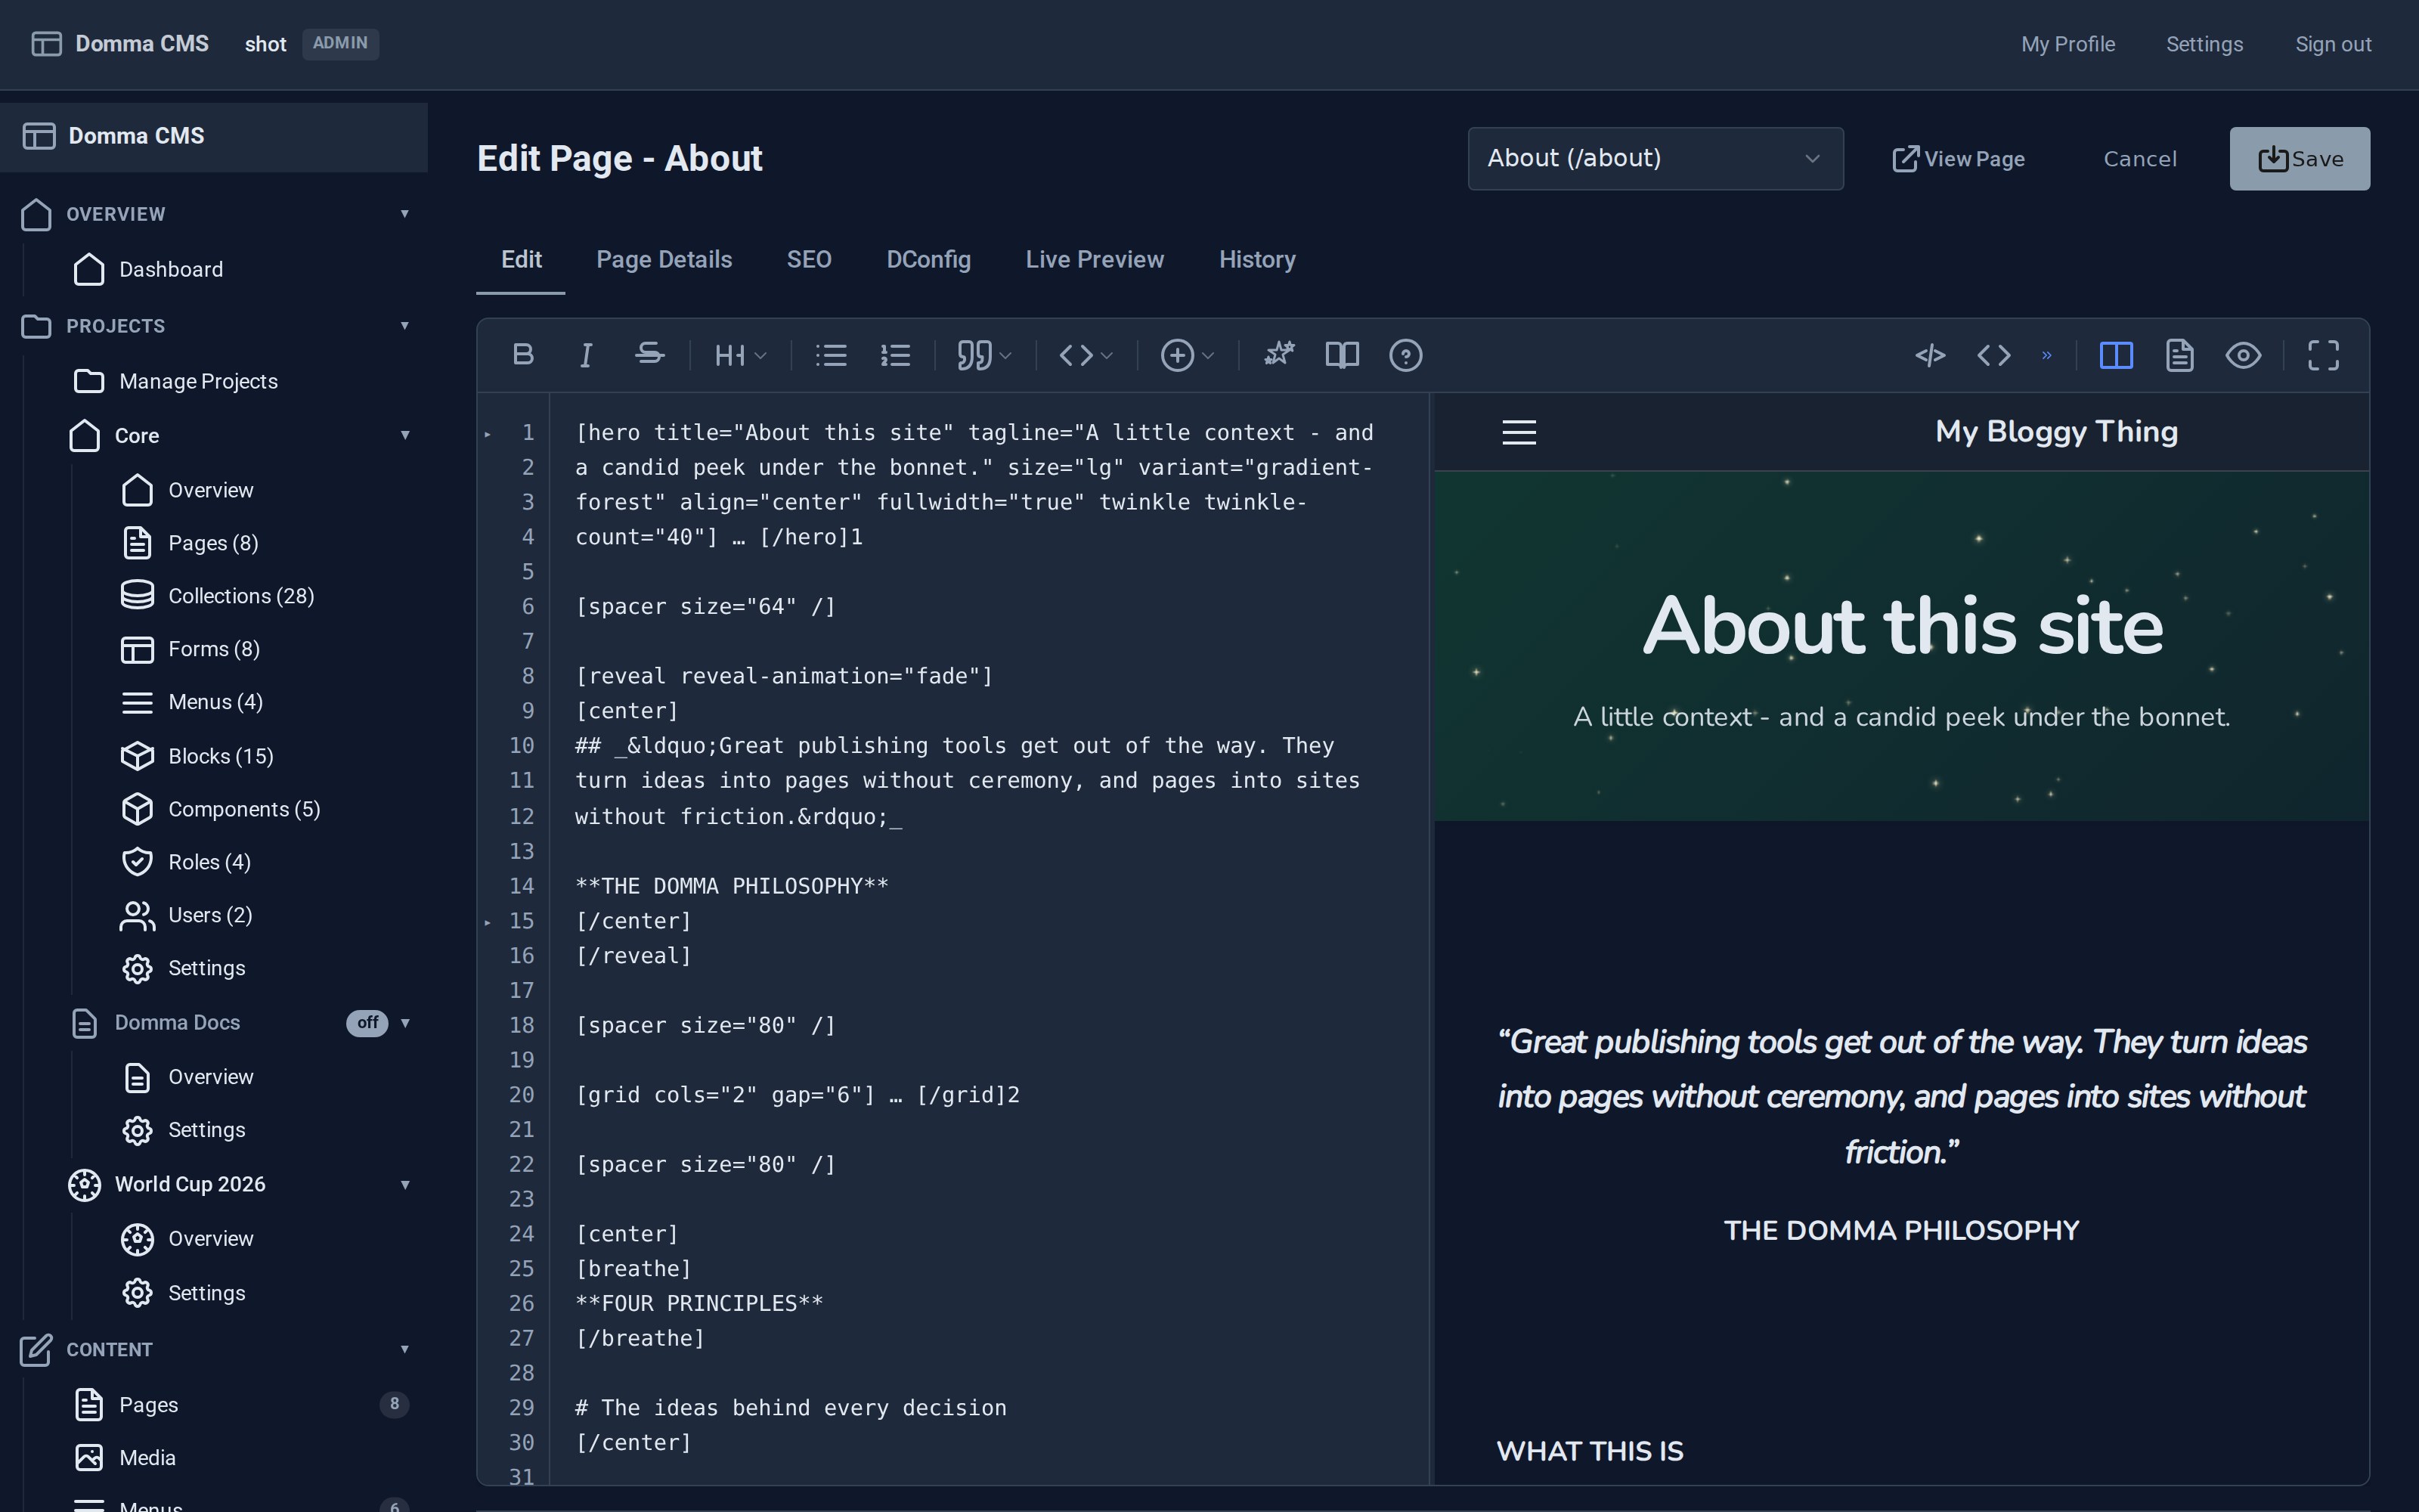2419x1512 pixels.
Task: Insert a numbered list
Action: [894, 355]
